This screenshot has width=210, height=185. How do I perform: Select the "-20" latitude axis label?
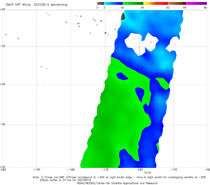coord(3,9)
